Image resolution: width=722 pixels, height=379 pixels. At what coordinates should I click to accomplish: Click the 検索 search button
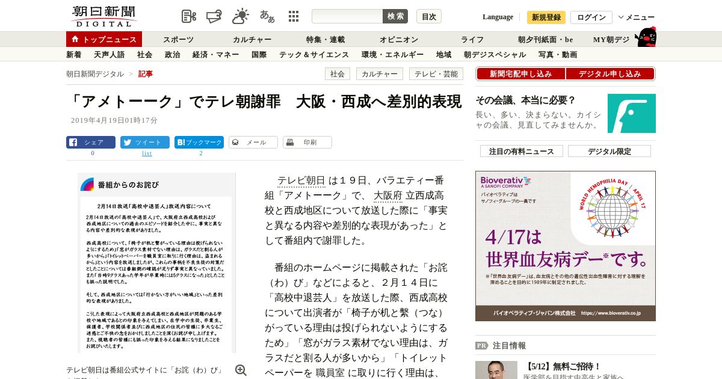pyautogui.click(x=395, y=16)
